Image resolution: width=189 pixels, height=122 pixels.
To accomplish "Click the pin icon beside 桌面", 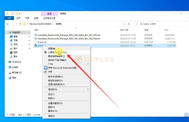I will pyautogui.click(x=29, y=36).
